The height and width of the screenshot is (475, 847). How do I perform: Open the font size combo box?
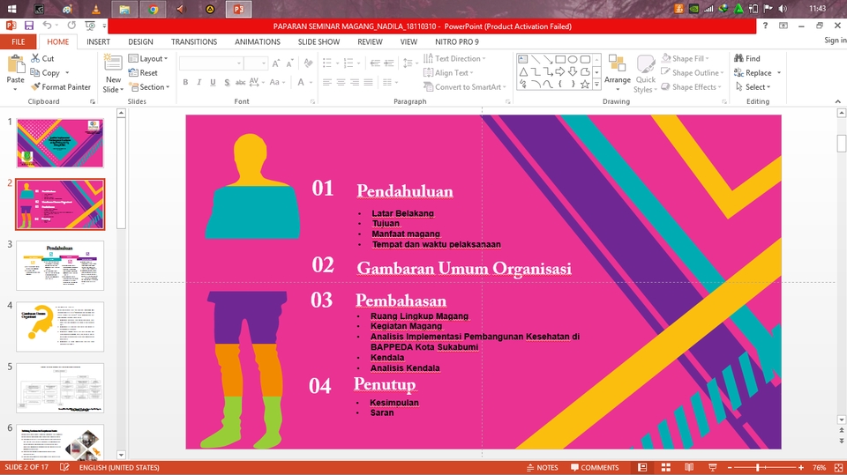pos(256,63)
